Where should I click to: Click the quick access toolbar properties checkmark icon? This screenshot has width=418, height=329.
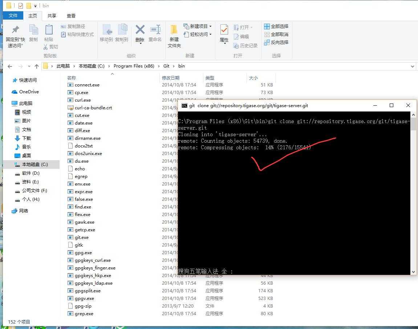[x=21, y=5]
